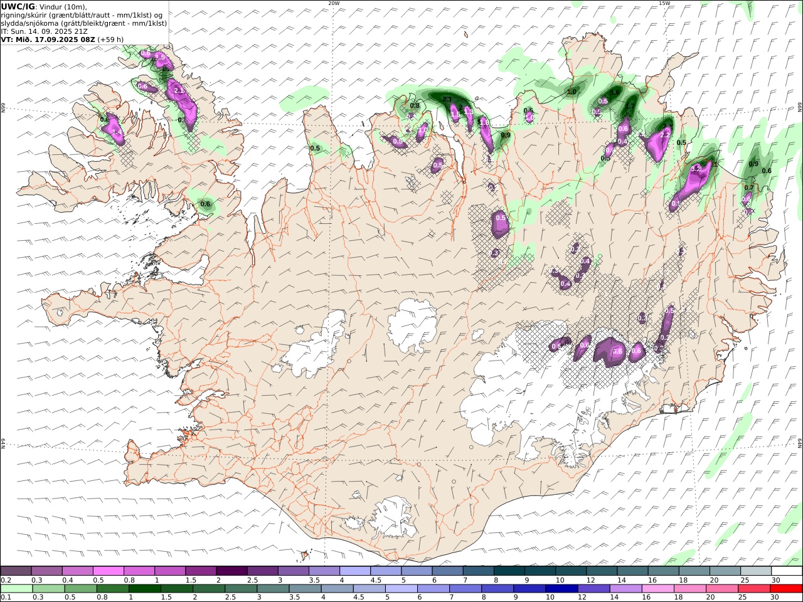803x602 pixels.
Task: Click the Hofsjökull glacier in central Iceland
Action: [x=413, y=325]
